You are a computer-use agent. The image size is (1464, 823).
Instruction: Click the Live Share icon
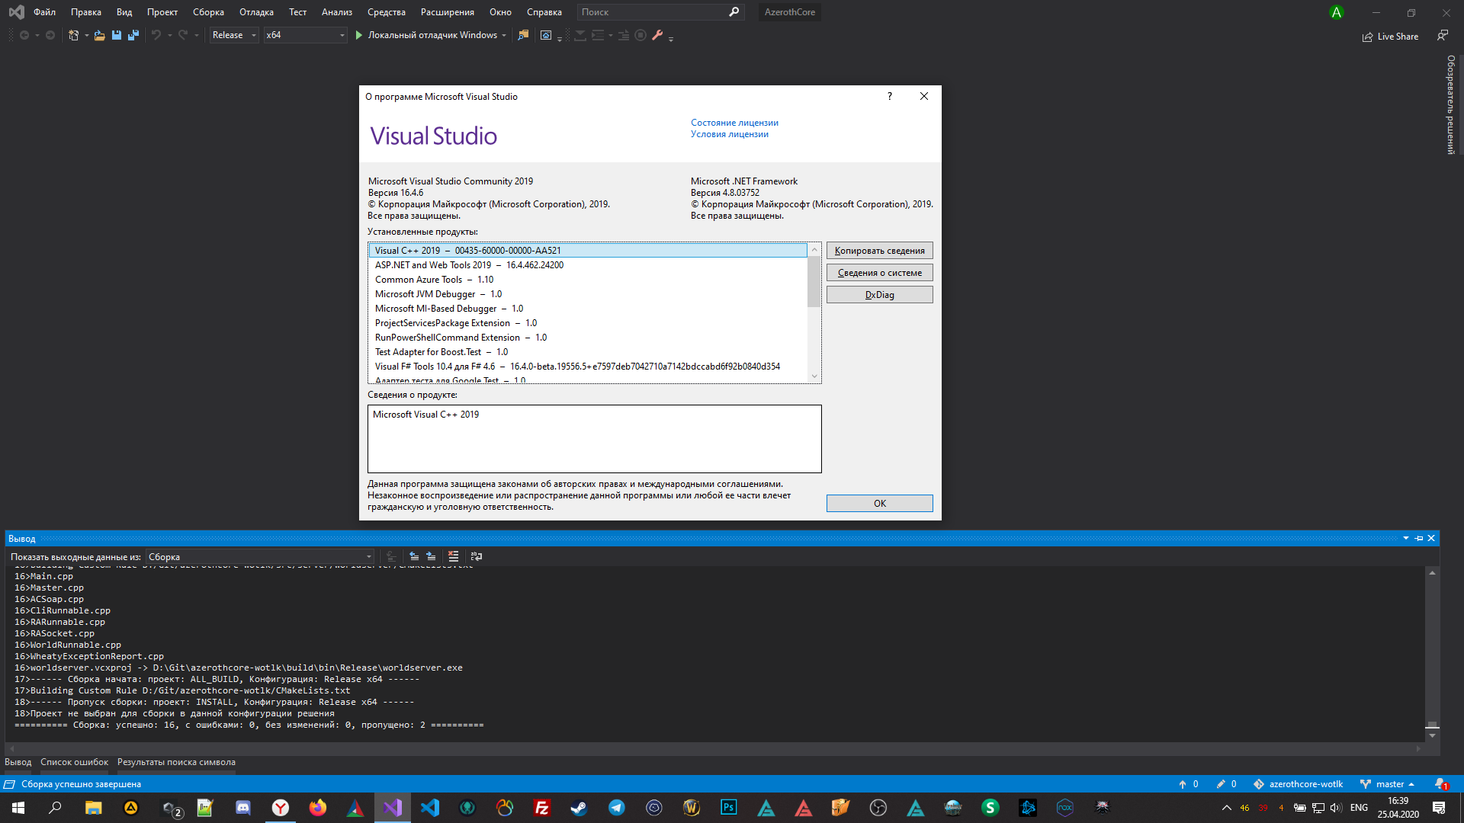click(x=1368, y=37)
